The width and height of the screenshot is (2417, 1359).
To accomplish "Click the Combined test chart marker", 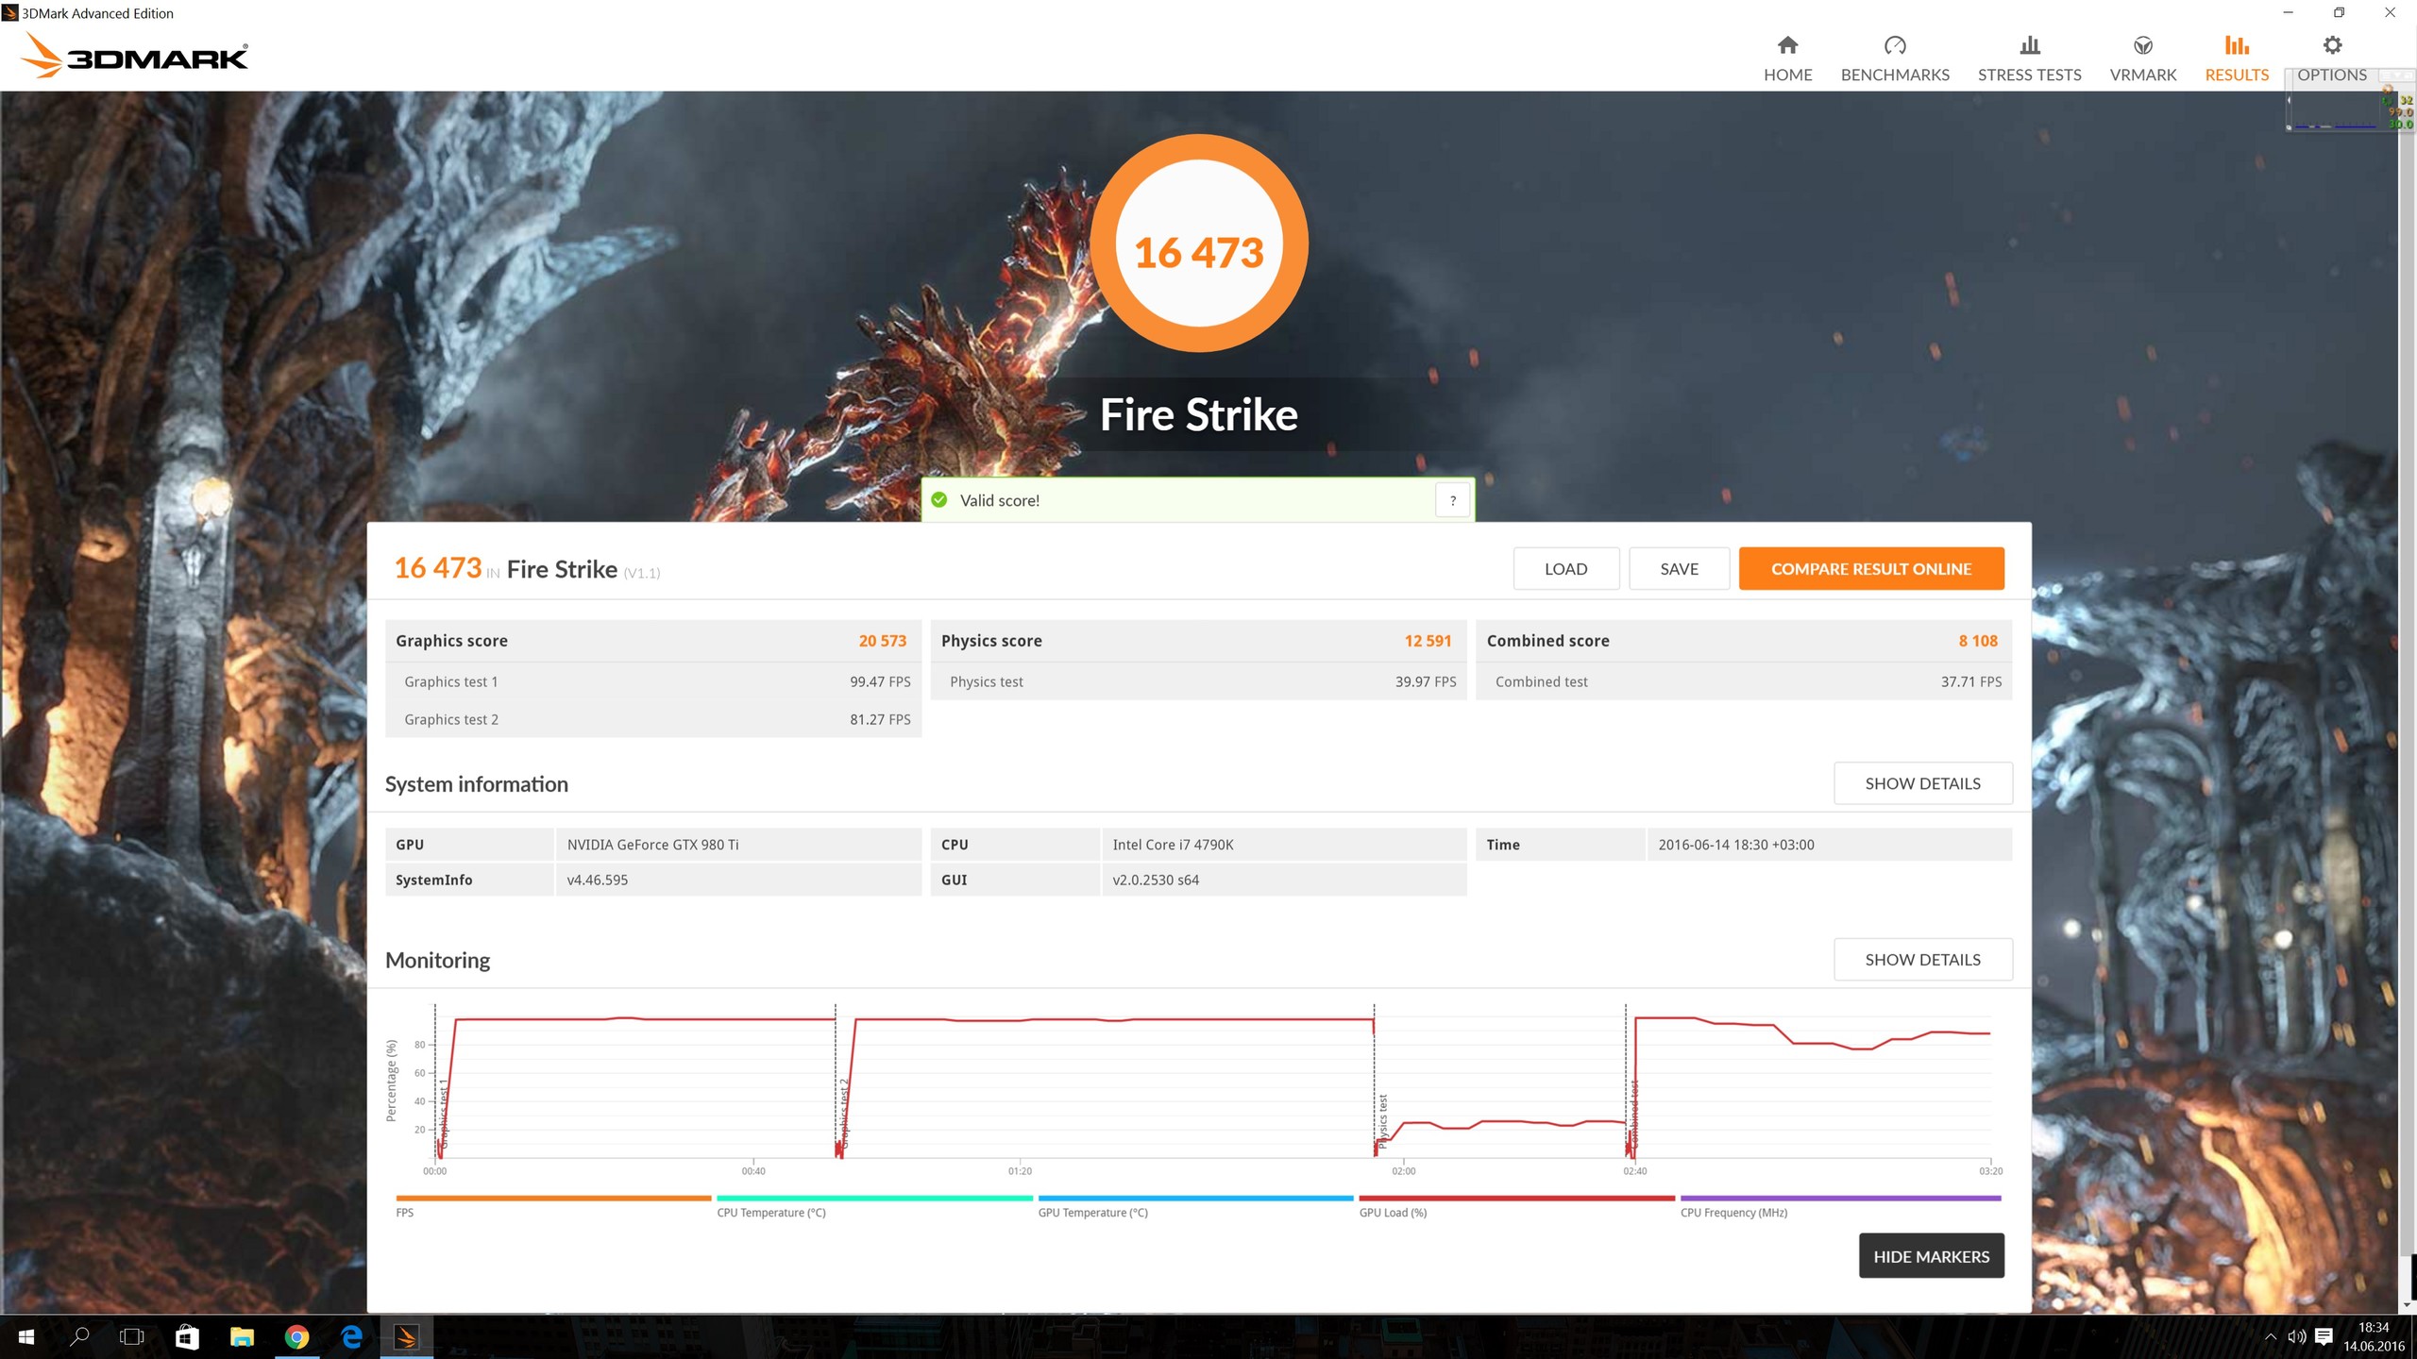I will [1634, 1115].
